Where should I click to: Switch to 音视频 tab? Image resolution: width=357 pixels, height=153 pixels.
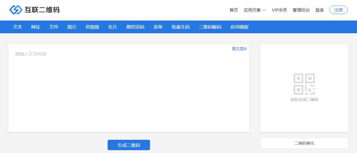click(92, 27)
